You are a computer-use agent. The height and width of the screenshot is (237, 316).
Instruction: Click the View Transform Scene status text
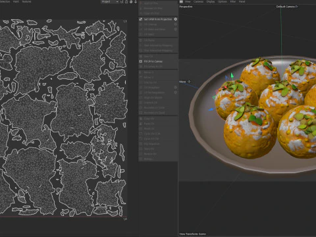coord(192,234)
